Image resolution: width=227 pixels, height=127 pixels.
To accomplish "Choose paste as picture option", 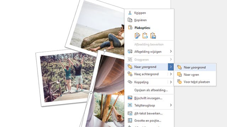I will point(153,36).
